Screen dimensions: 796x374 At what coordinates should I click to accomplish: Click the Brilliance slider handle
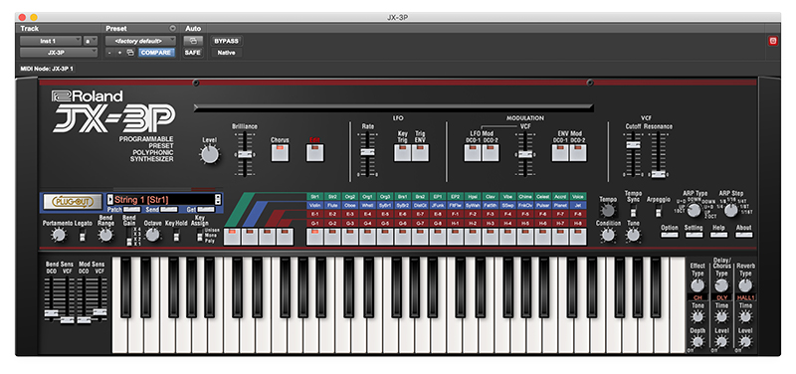pos(245,154)
